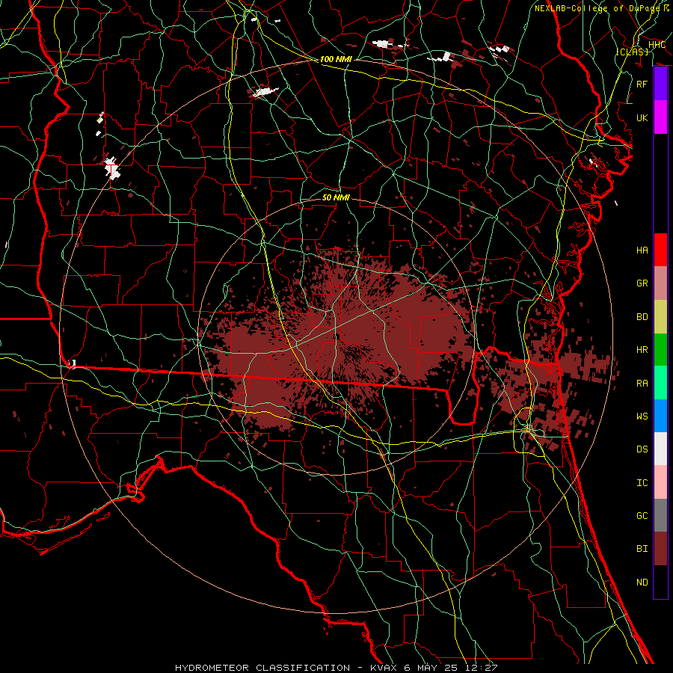Click the WS legend label
Viewport: 673px width, 673px height.
click(642, 416)
